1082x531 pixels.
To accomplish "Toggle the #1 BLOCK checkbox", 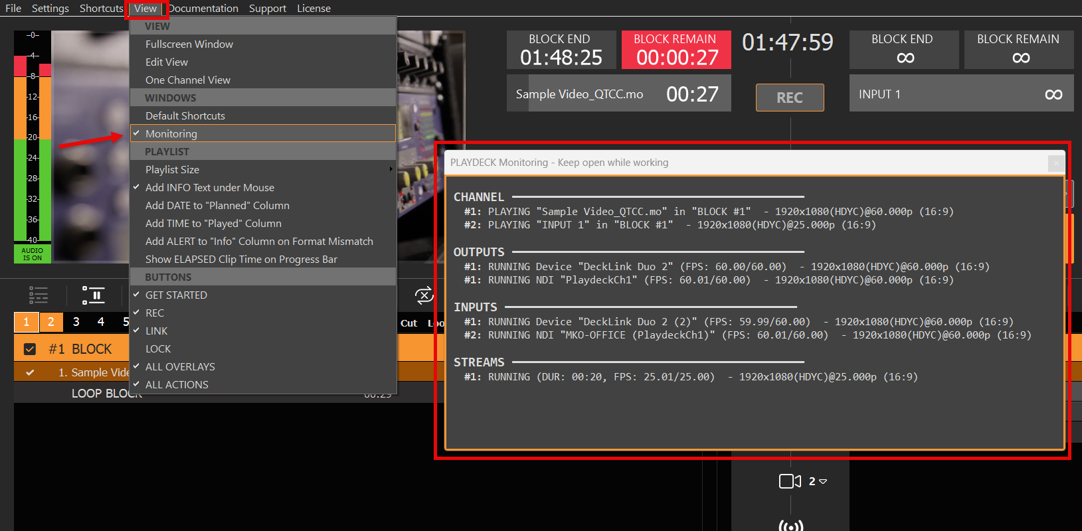I will coord(30,348).
